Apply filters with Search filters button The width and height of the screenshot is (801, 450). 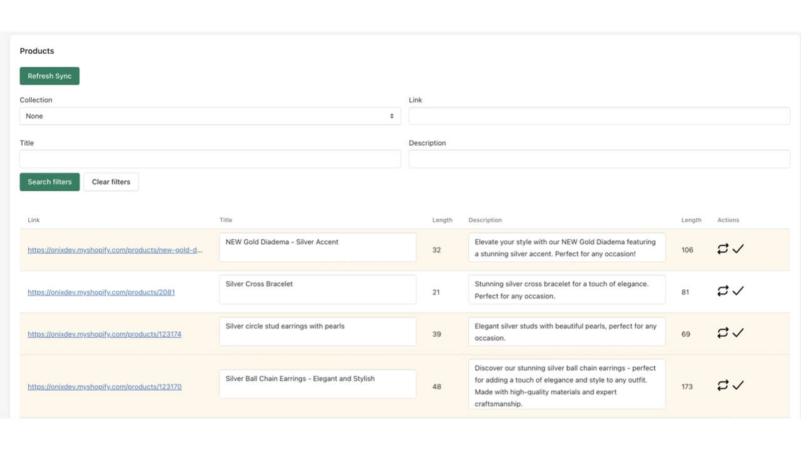[49, 182]
